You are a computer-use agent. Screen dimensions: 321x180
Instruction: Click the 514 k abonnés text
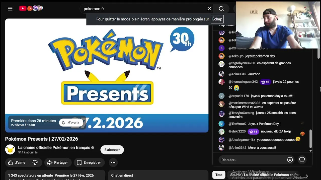point(28,152)
